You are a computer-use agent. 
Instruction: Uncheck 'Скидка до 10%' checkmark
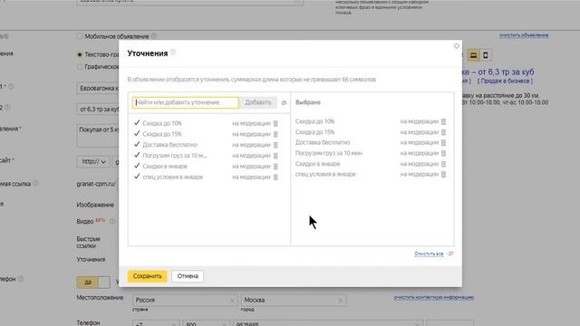(137, 123)
